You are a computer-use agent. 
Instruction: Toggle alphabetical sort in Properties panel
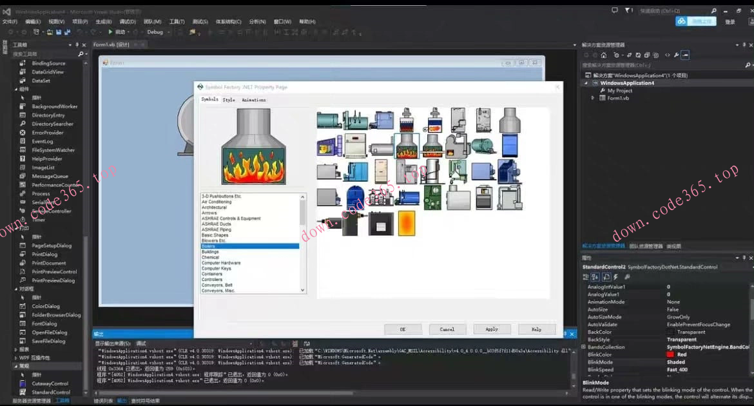(596, 277)
